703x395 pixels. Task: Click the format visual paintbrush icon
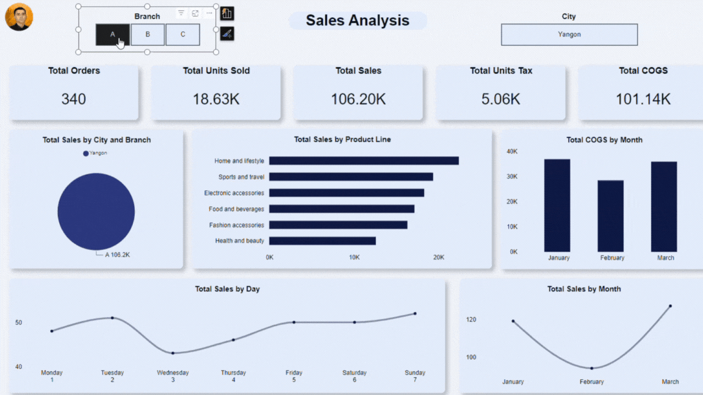click(x=227, y=34)
